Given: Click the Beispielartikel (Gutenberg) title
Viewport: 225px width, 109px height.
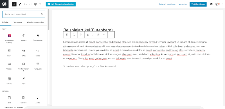Looking at the screenshot, I should click(88, 30).
